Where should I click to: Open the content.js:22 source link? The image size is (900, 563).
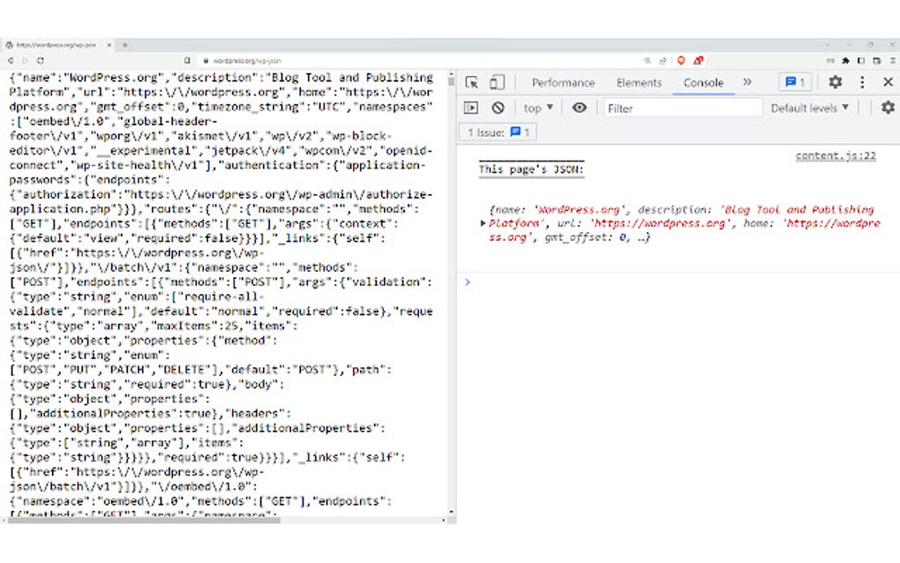pos(836,155)
